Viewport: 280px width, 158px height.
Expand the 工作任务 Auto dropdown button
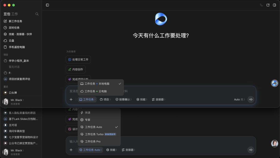point(90,150)
